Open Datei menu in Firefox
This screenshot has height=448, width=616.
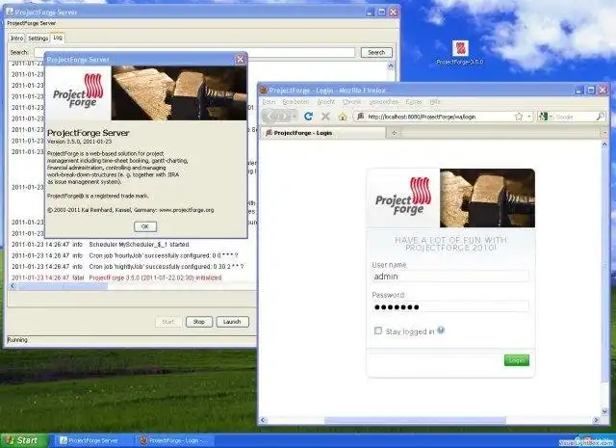[x=269, y=102]
